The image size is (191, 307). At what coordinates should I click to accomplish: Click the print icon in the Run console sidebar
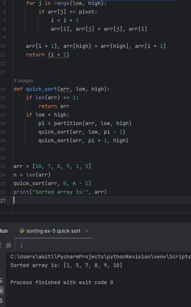coord(1,300)
